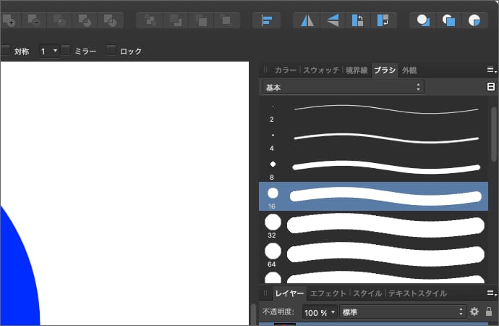Viewport: 499px width, 326px height.
Task: Expand the 標準 blend mode dropdown
Action: tap(403, 312)
